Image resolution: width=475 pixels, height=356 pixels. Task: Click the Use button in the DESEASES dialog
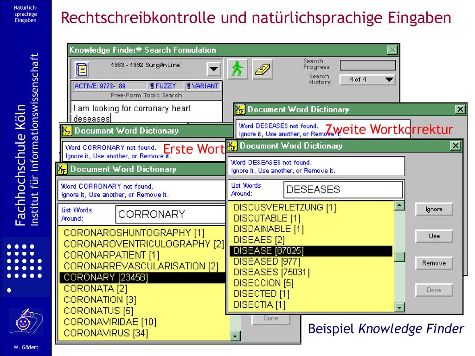[434, 236]
